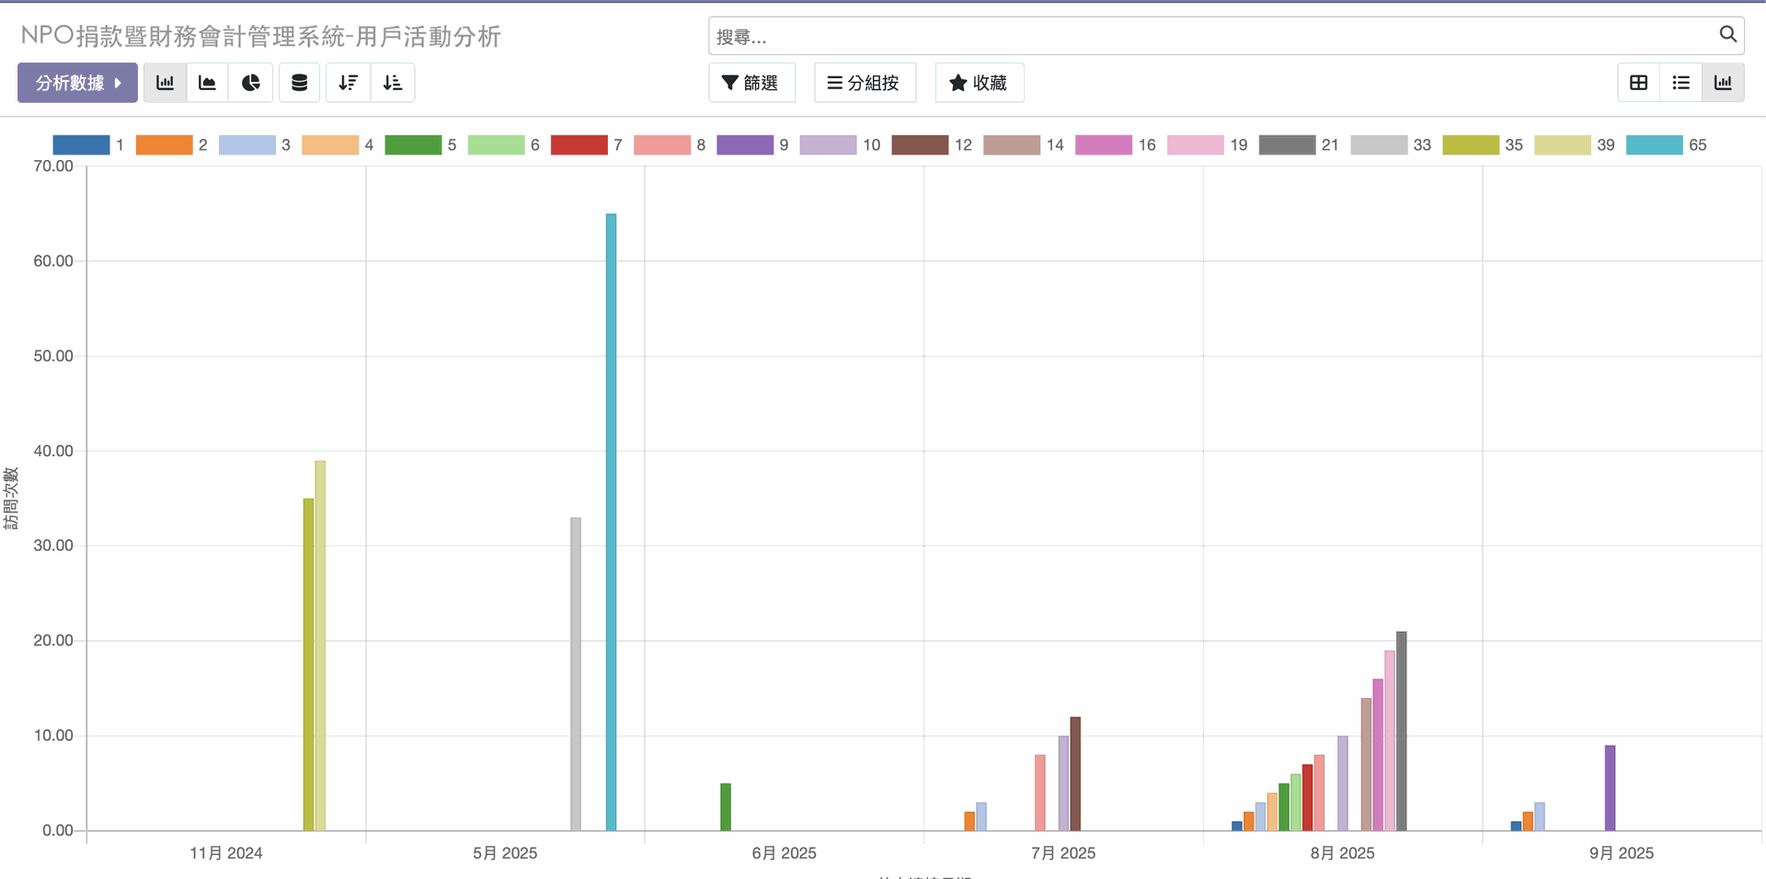
Task: Select the graph view icon
Action: coord(1723,83)
